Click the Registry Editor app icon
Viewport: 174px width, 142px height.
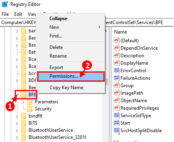pos(5,4)
